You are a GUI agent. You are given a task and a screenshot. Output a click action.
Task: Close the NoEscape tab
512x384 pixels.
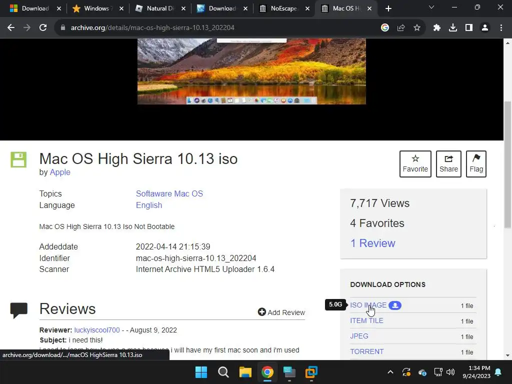(307, 9)
